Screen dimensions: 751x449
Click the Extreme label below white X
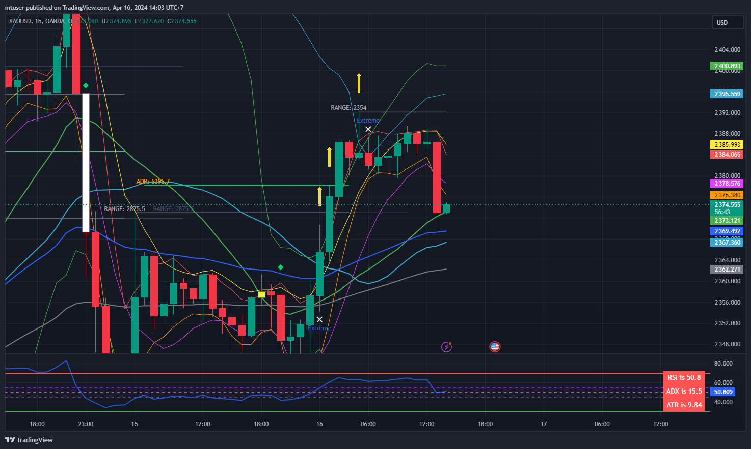coord(319,328)
